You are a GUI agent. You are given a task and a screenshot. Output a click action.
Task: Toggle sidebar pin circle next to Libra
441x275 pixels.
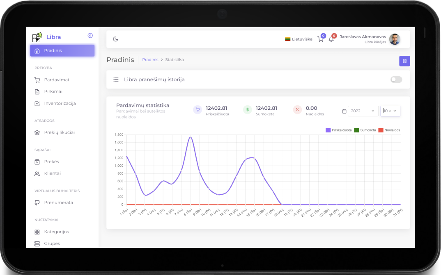click(x=90, y=36)
